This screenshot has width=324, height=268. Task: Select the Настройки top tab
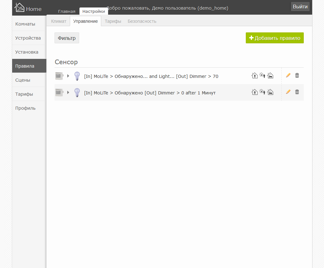click(x=93, y=11)
